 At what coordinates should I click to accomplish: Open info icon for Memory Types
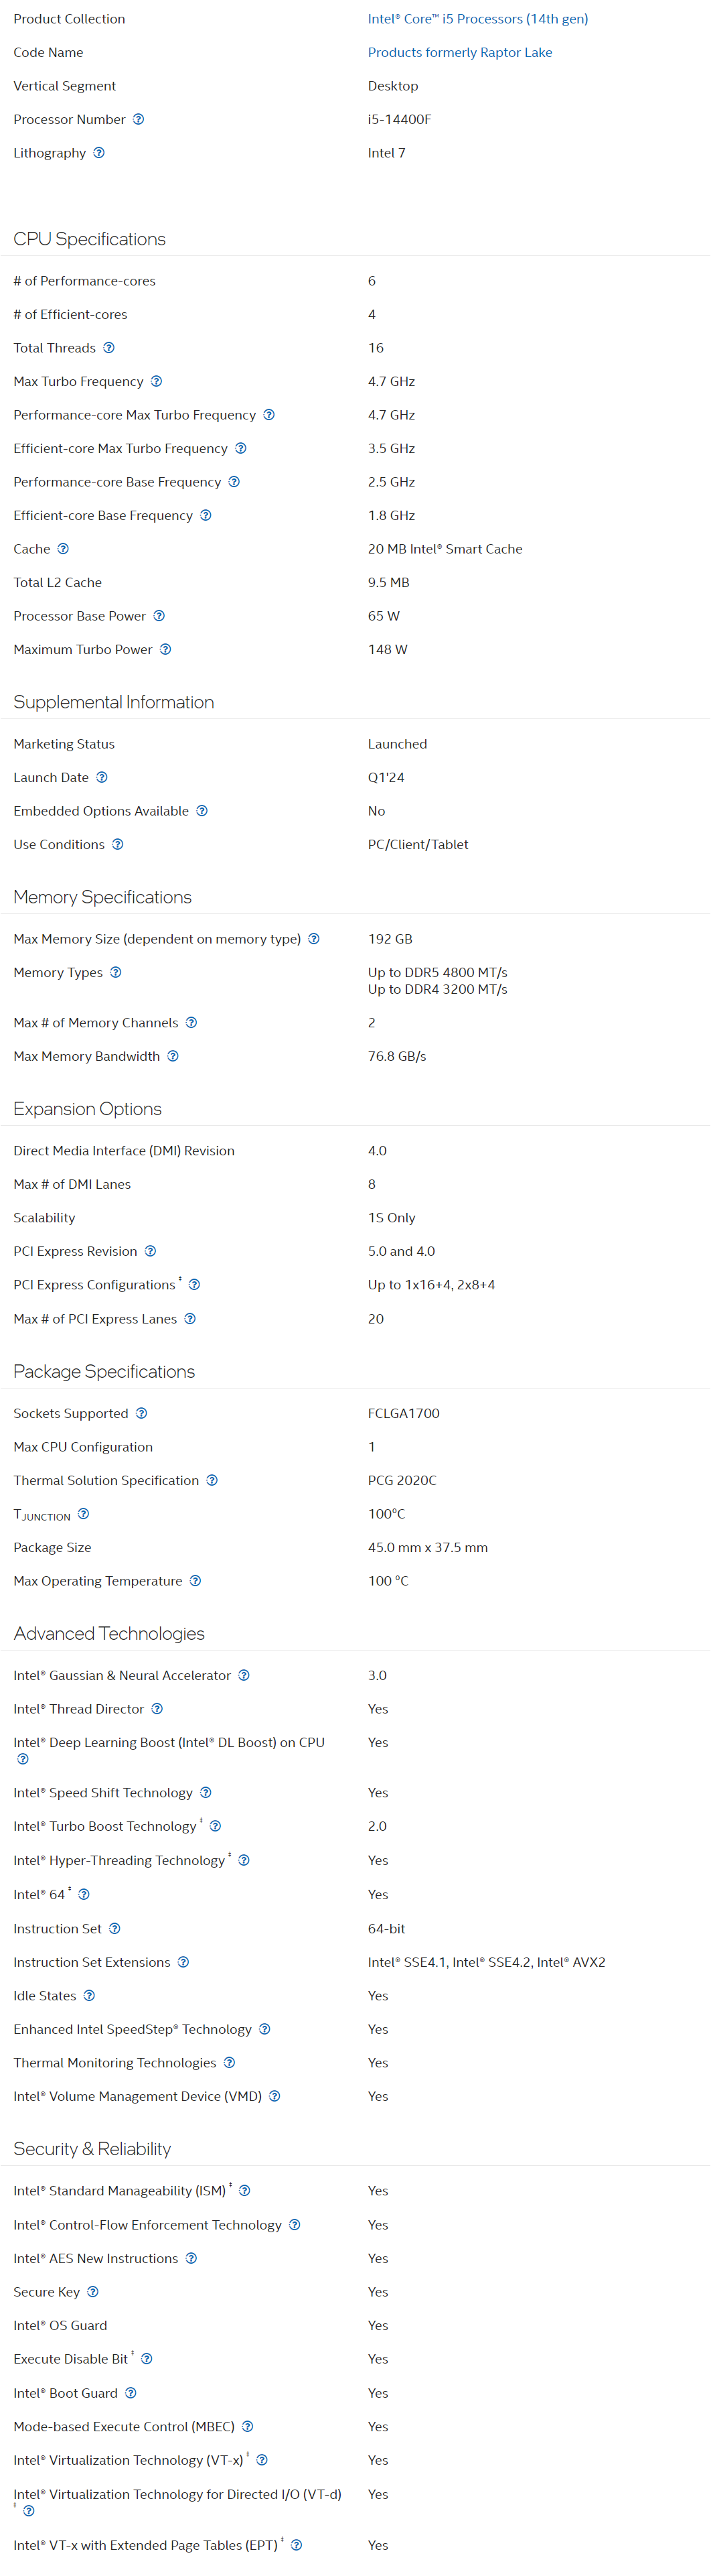point(116,972)
